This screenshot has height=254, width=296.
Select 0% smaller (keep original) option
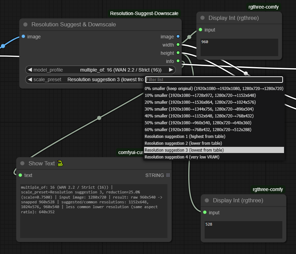pyautogui.click(x=214, y=89)
